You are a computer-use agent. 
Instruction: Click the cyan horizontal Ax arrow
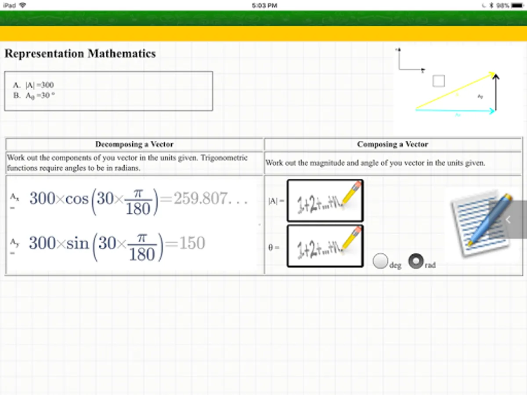455,111
